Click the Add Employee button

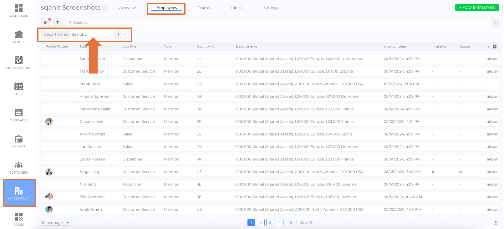(x=477, y=8)
